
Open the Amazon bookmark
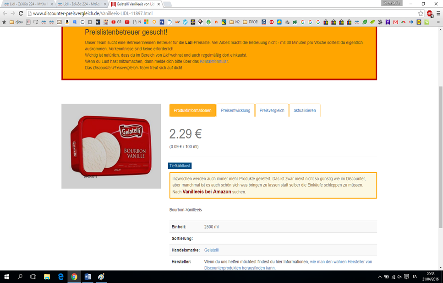pyautogui.click(x=67, y=22)
